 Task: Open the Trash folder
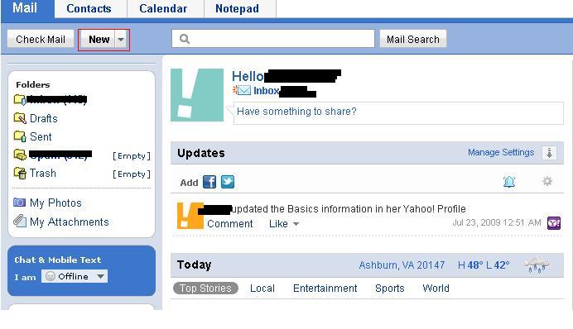(x=43, y=173)
